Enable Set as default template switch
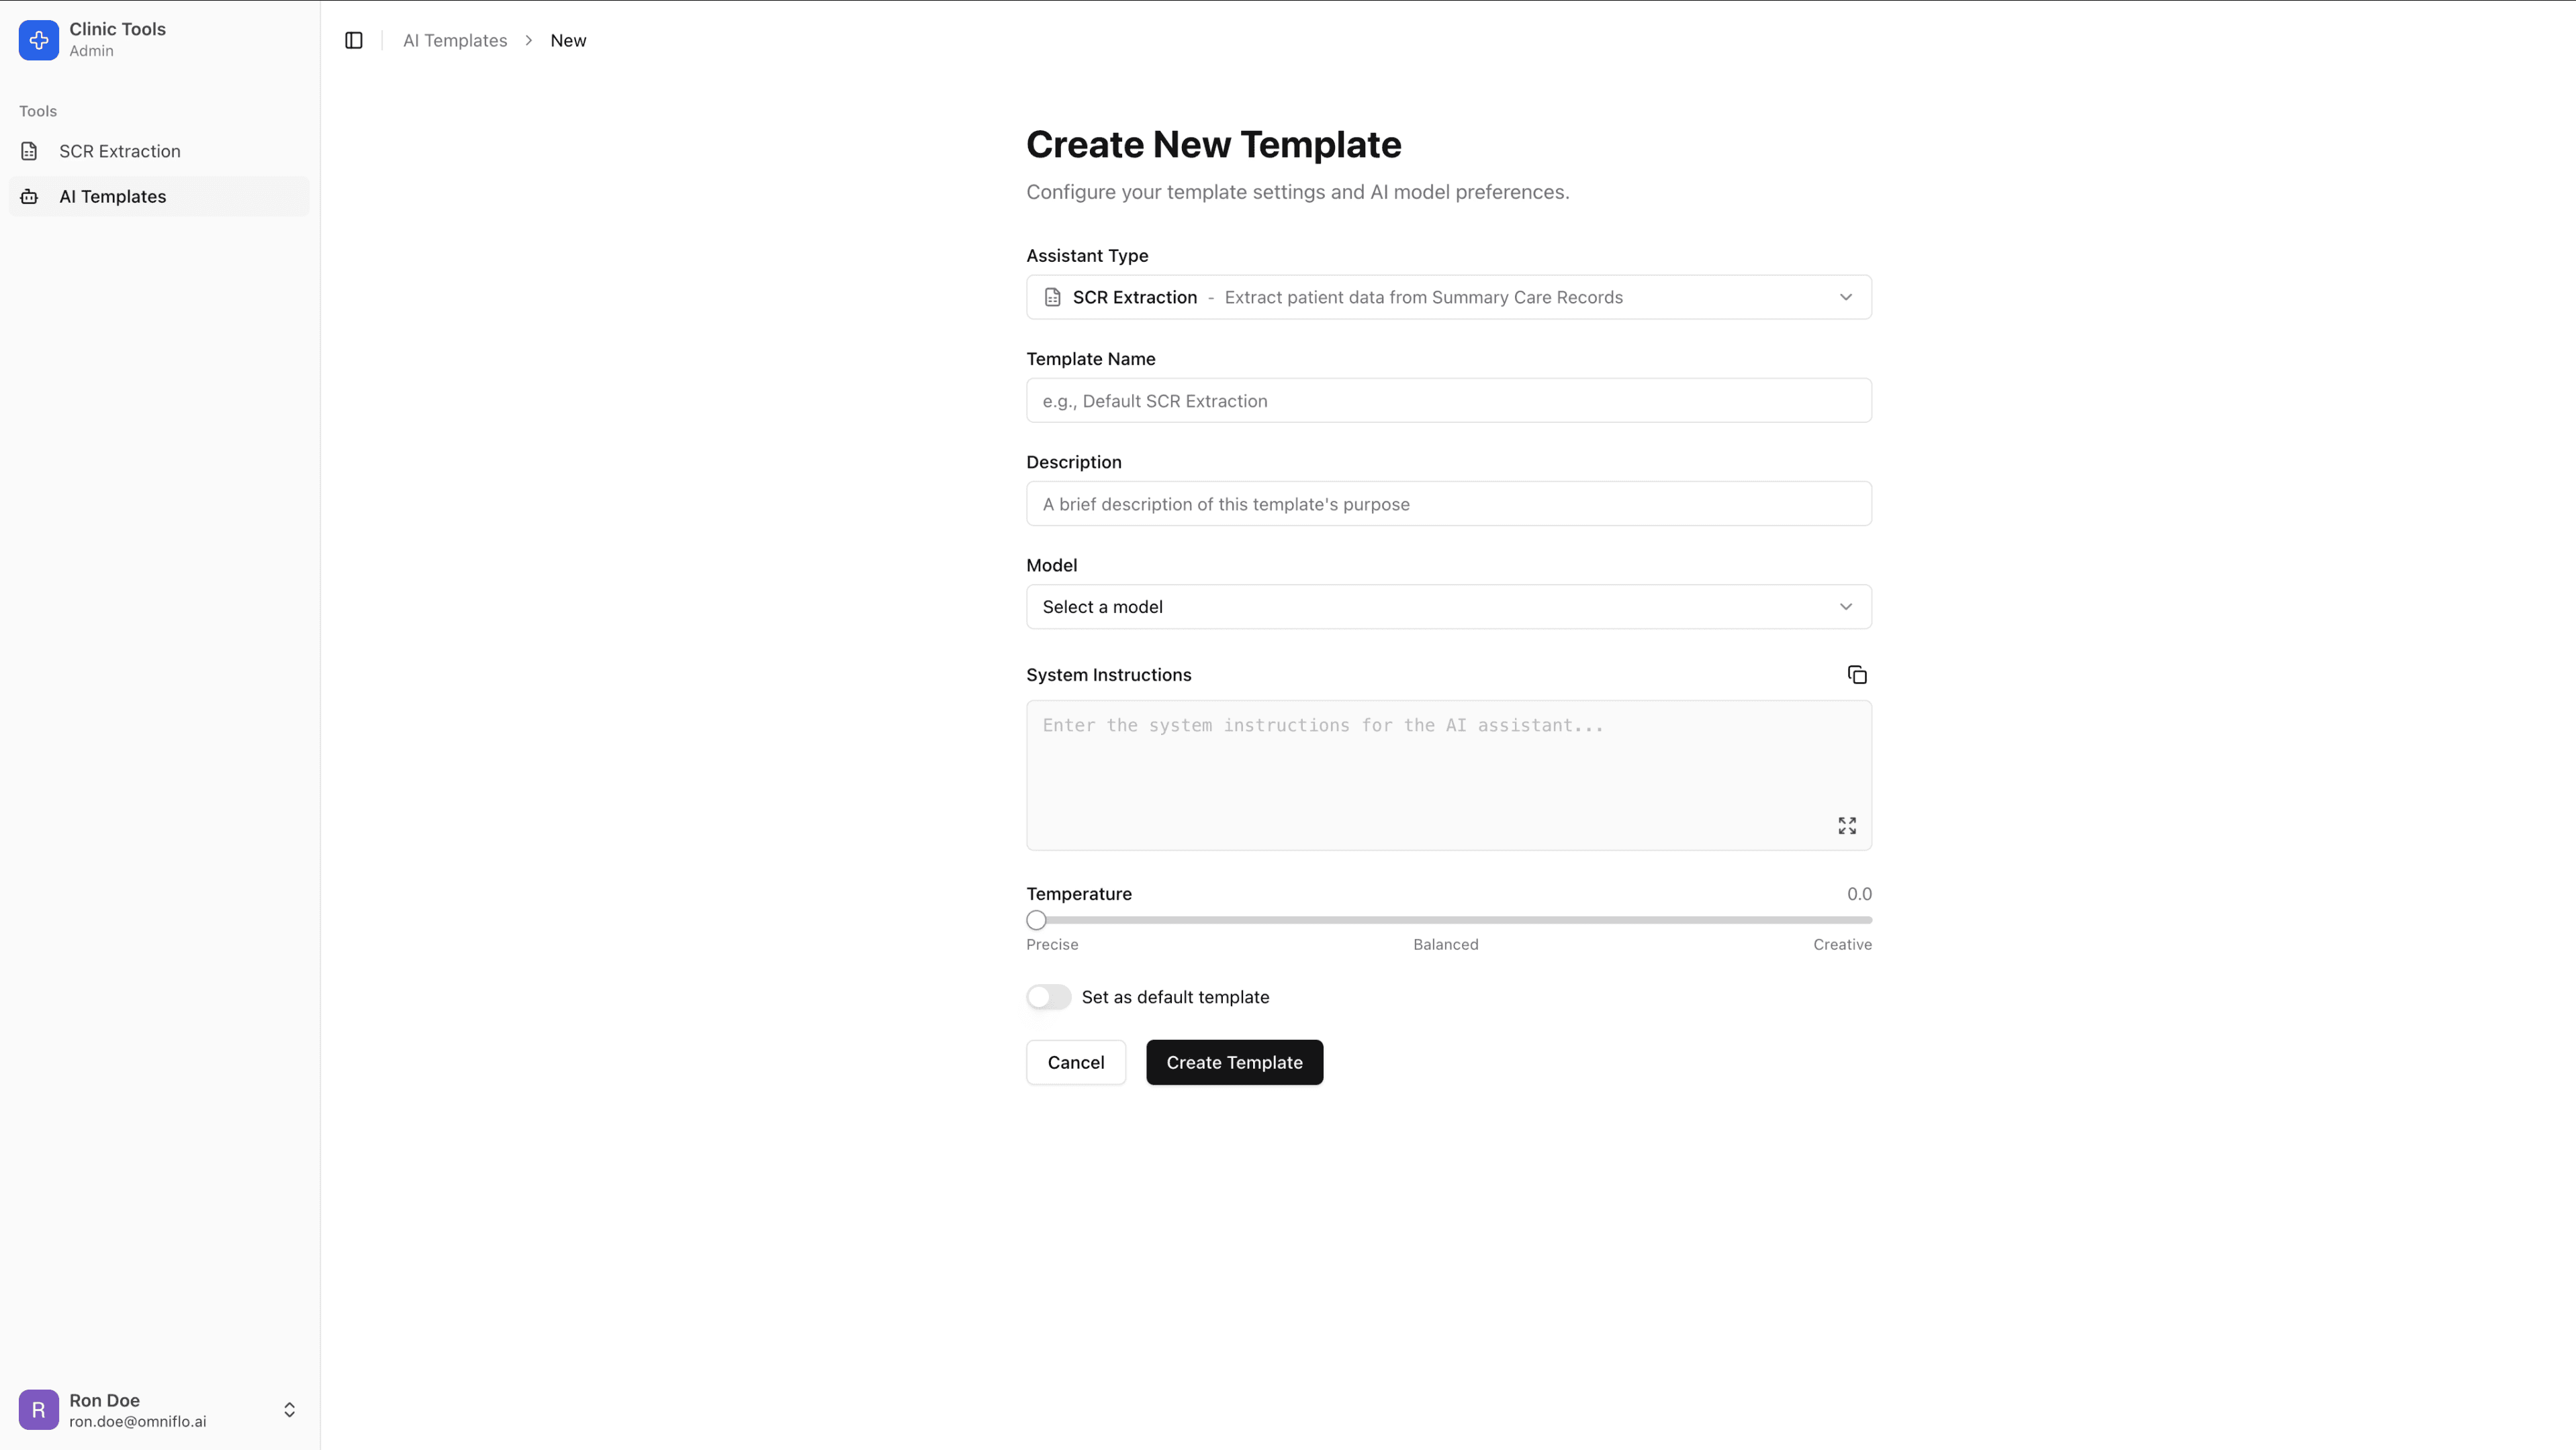 click(x=1048, y=998)
